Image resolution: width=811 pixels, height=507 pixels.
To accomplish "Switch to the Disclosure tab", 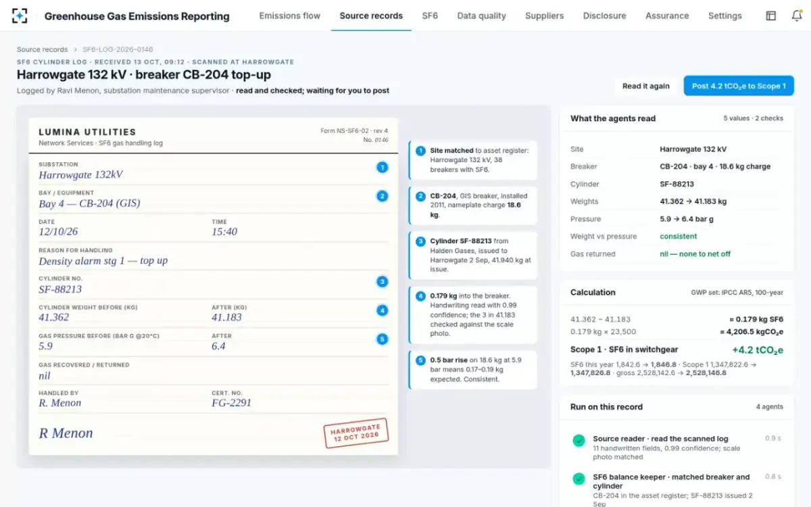I will point(604,16).
